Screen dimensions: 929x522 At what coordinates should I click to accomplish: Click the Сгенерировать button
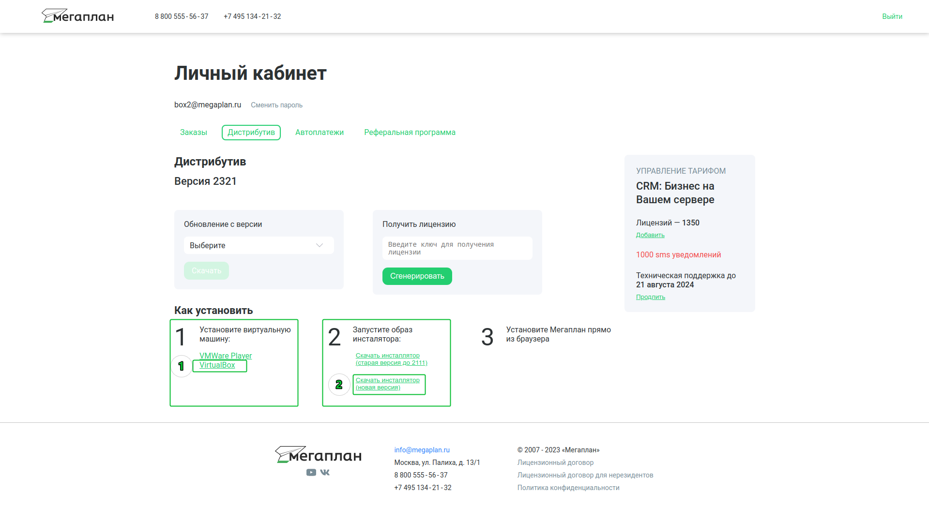pyautogui.click(x=417, y=276)
